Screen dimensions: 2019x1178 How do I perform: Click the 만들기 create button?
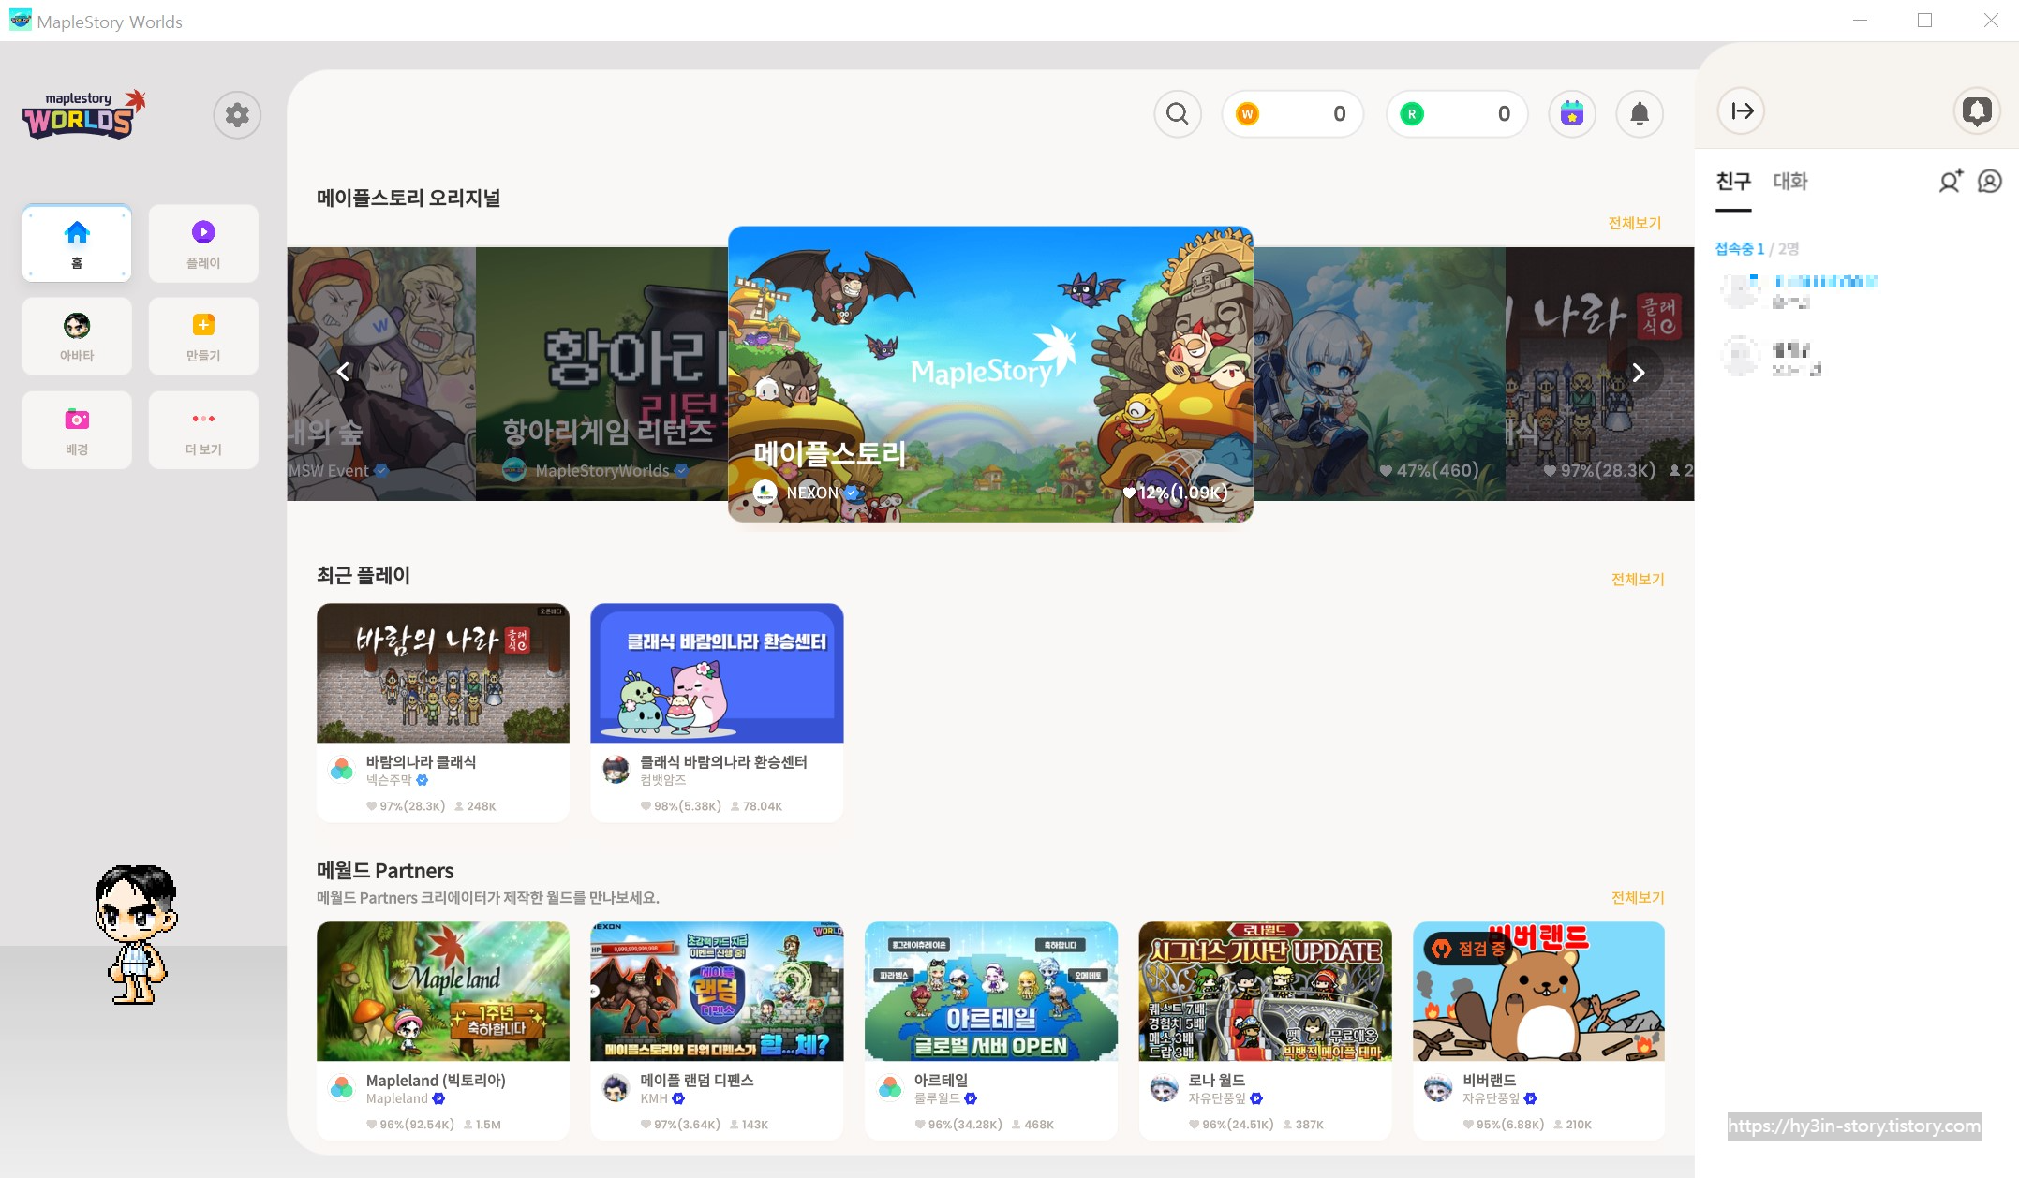(x=203, y=336)
